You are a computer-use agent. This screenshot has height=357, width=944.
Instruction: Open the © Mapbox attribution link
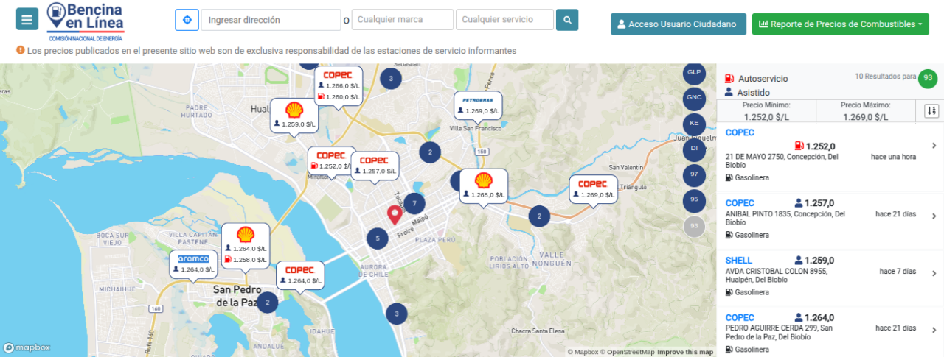[583, 352]
